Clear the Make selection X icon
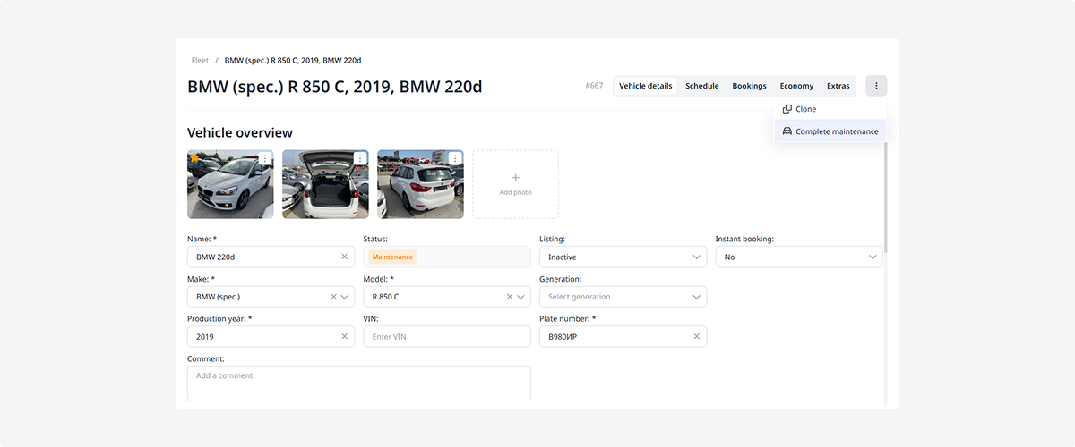The width and height of the screenshot is (1075, 447). coord(333,297)
